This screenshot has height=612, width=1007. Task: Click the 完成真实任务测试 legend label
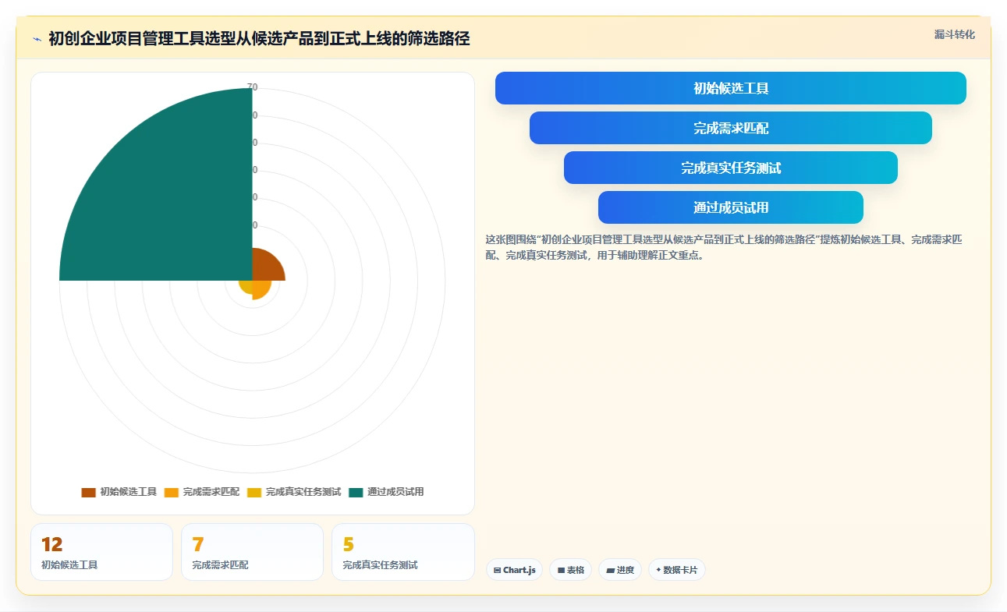[x=303, y=492]
